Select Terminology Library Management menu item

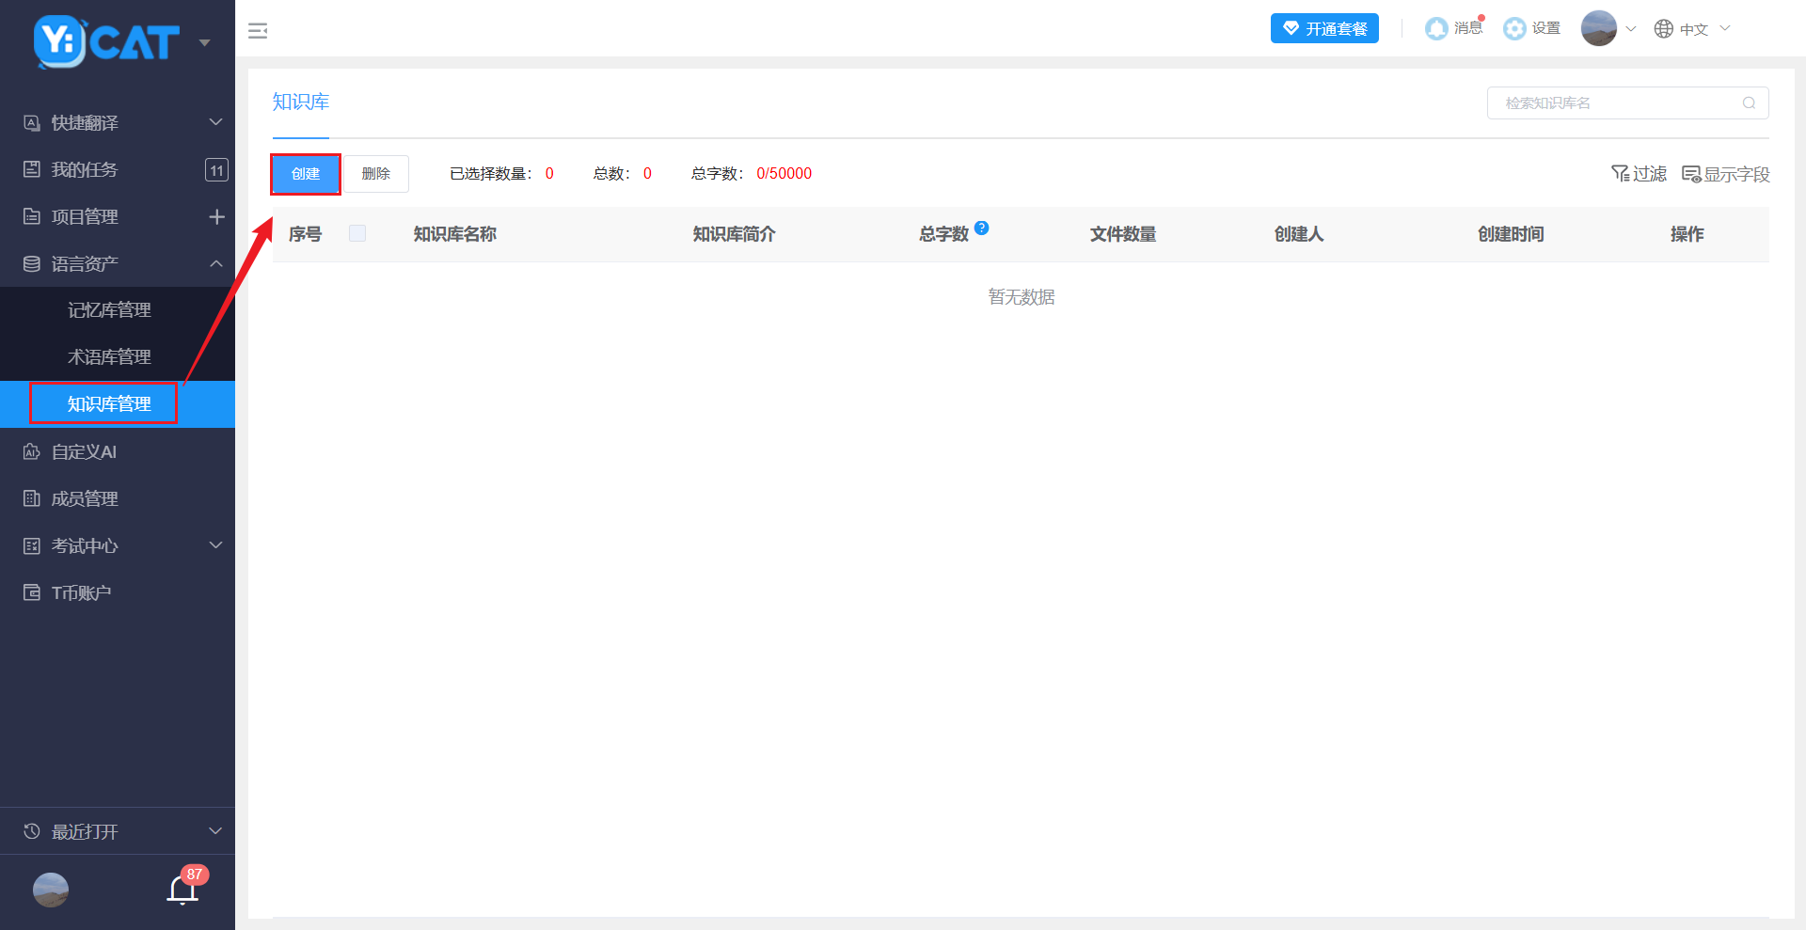click(x=109, y=357)
